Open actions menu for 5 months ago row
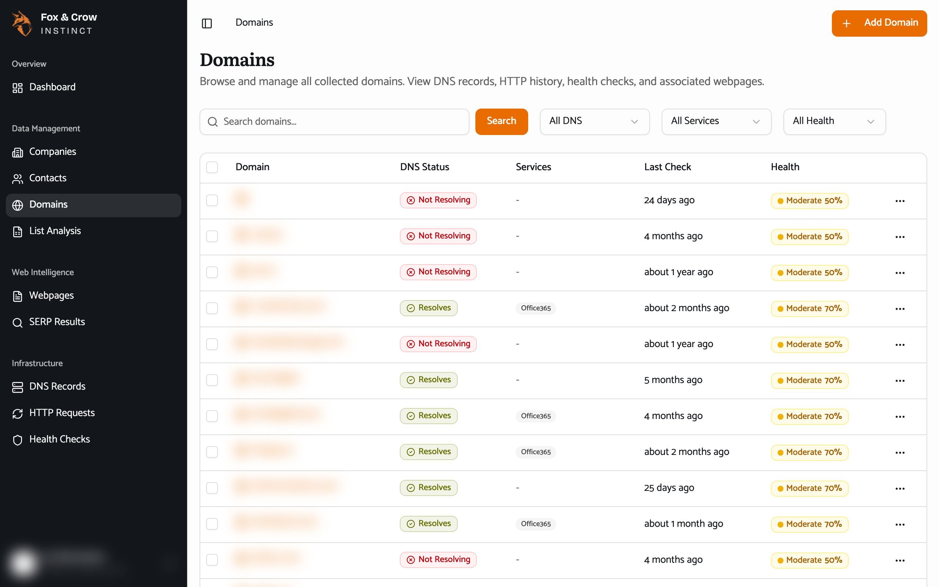Image resolution: width=939 pixels, height=587 pixels. coord(900,380)
